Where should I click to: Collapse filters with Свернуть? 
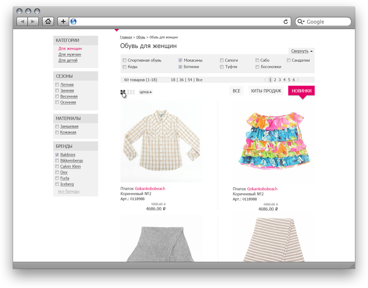pos(302,51)
